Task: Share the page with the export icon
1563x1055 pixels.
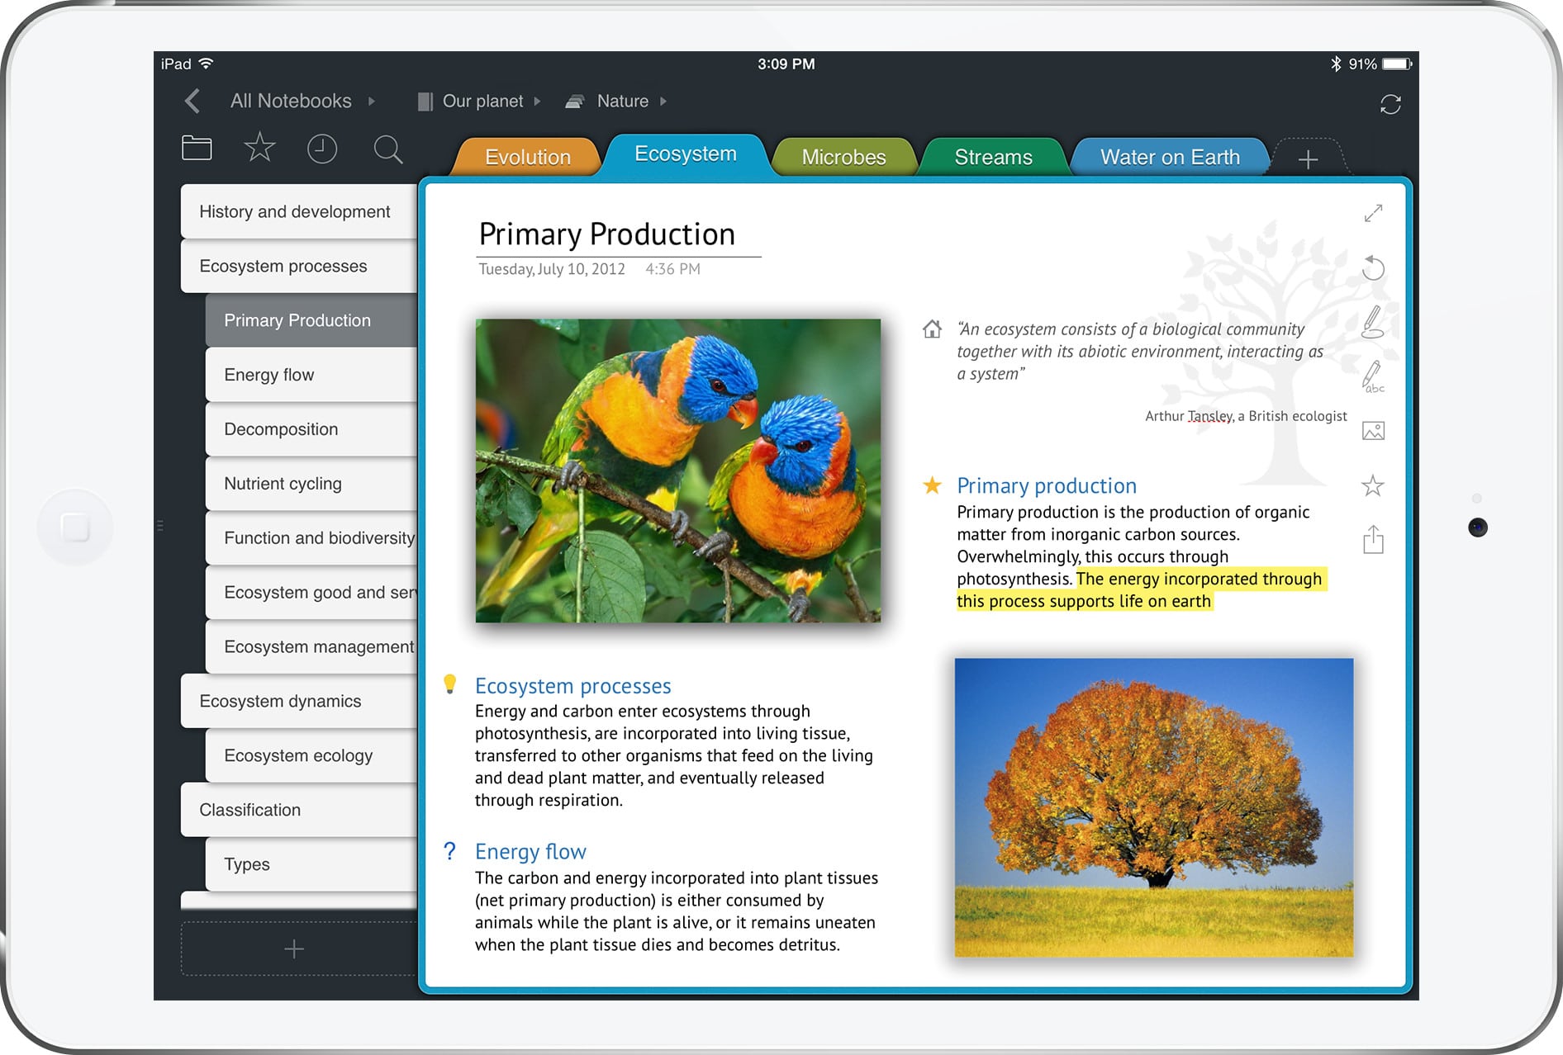Action: click(x=1373, y=540)
